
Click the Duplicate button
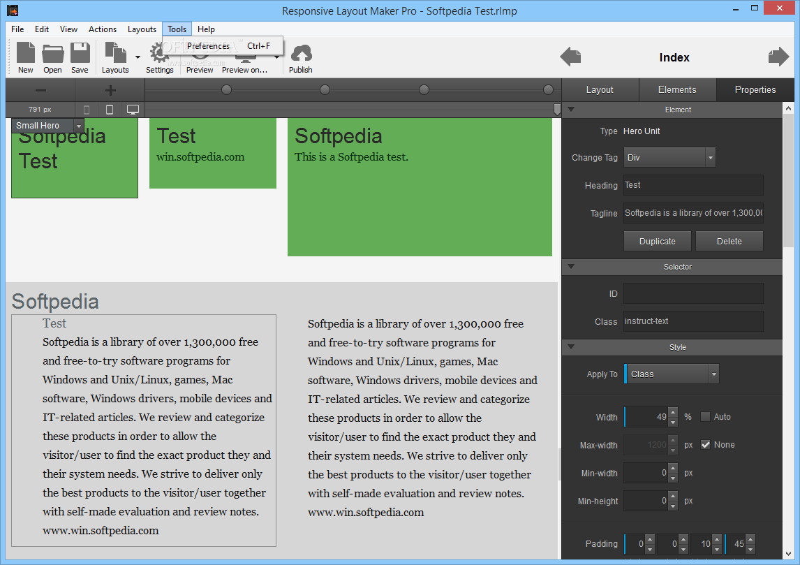tap(657, 242)
